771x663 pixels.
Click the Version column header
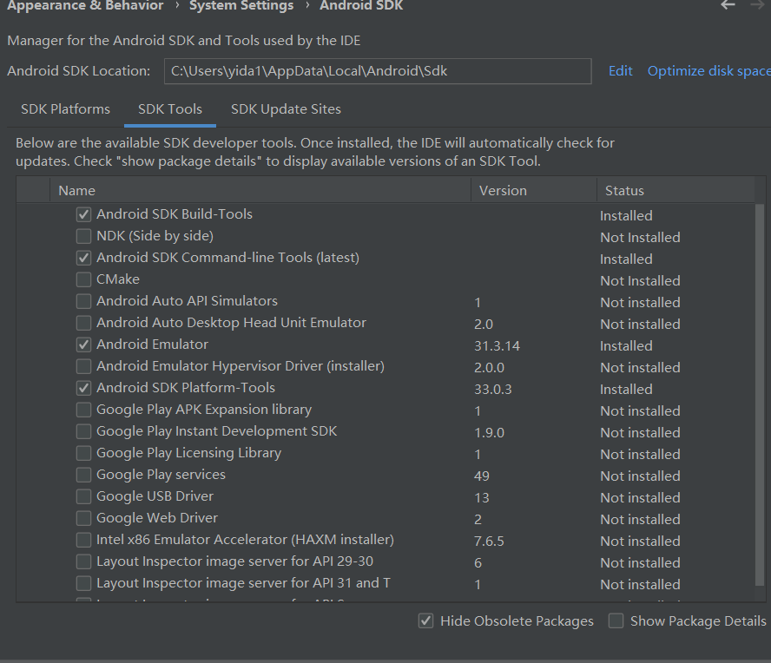(x=534, y=190)
